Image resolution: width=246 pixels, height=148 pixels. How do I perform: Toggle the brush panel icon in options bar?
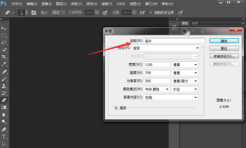[x=34, y=13]
